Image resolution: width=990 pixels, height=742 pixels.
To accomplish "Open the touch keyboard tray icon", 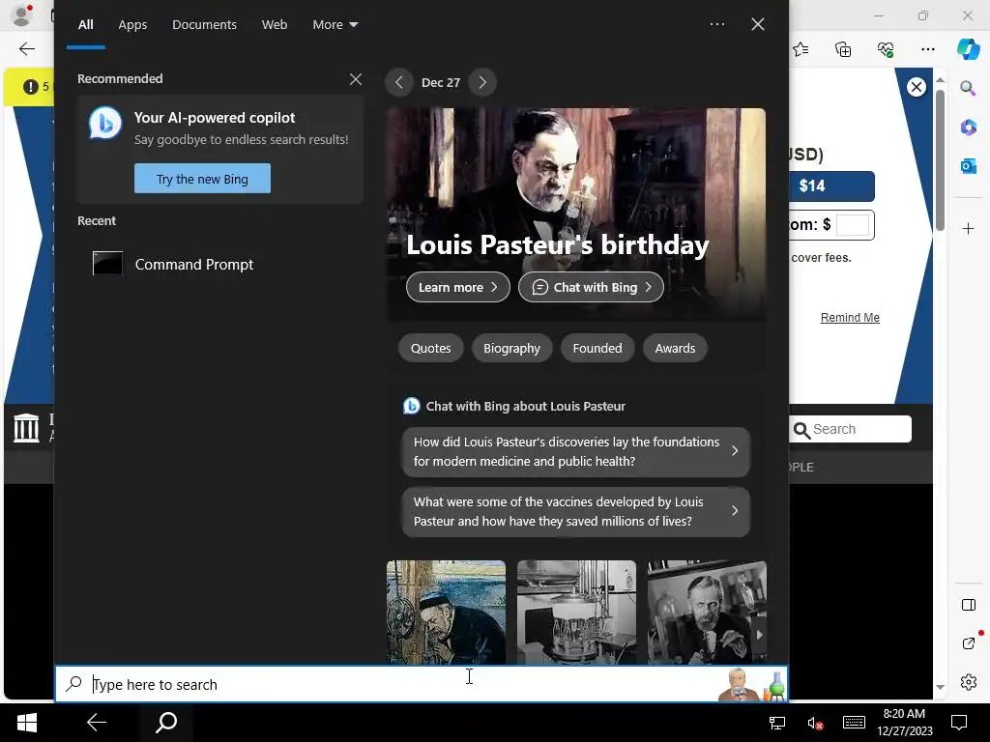I will pos(854,723).
